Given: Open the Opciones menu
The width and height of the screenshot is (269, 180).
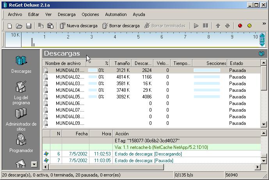Looking at the screenshot, I should (x=90, y=14).
